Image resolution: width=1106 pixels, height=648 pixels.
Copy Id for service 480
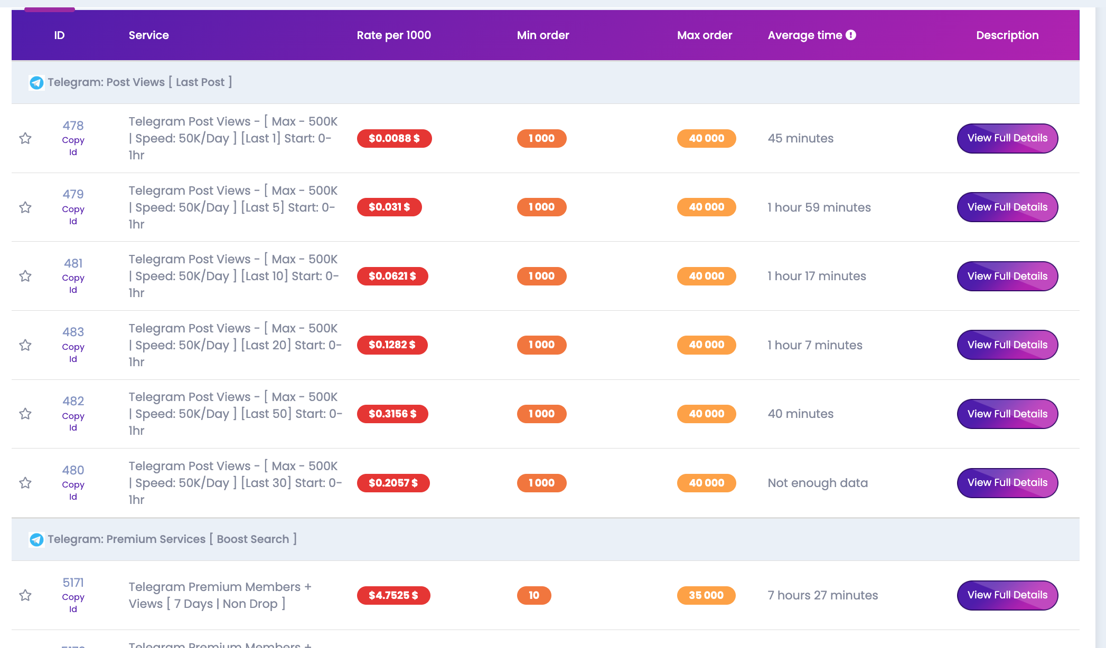coord(73,491)
